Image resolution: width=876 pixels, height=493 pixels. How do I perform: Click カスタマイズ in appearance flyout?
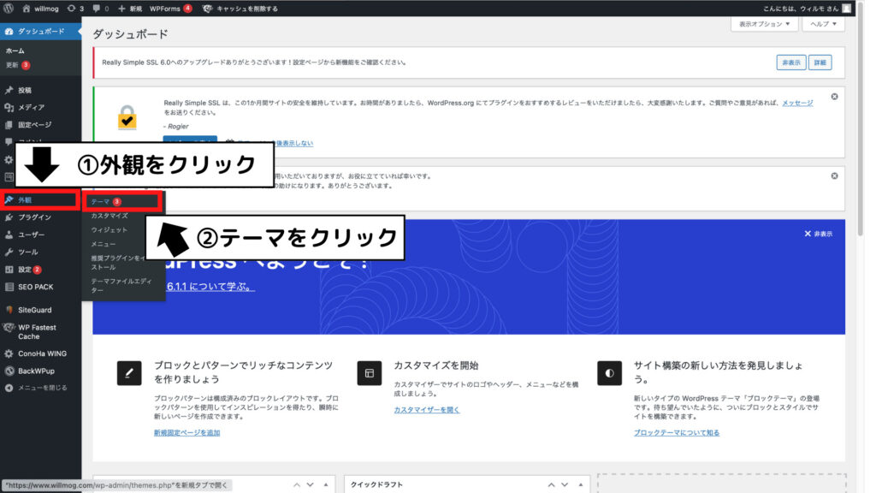[x=109, y=216]
